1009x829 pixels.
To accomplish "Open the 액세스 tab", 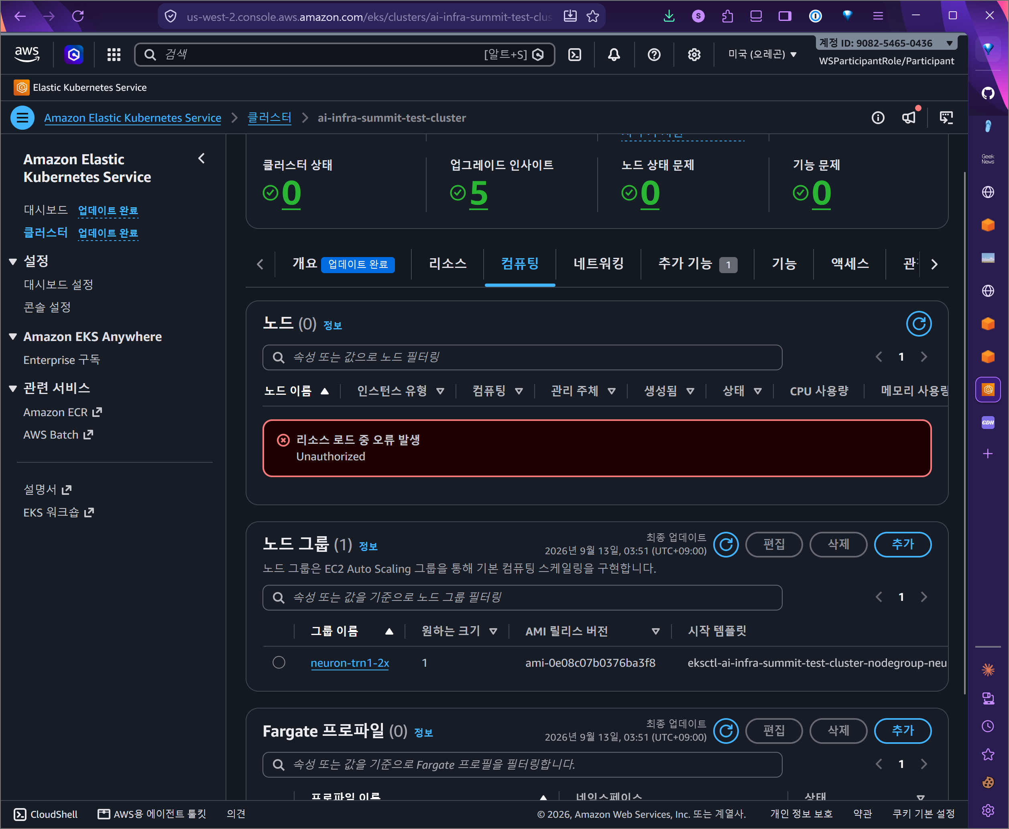I will tap(850, 263).
